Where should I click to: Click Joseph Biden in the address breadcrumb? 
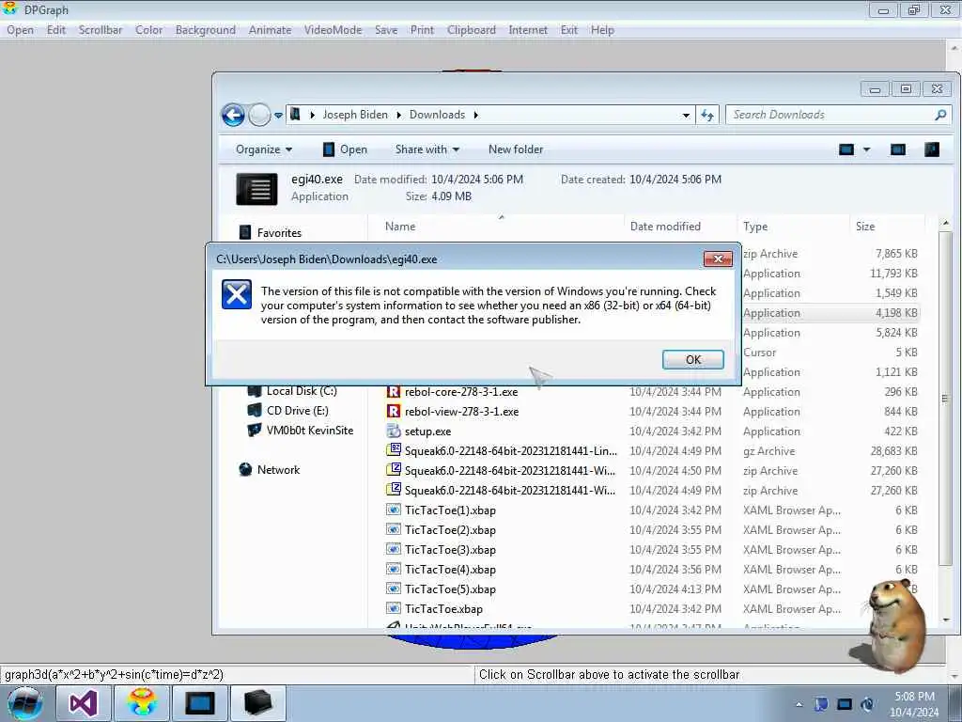(x=355, y=115)
